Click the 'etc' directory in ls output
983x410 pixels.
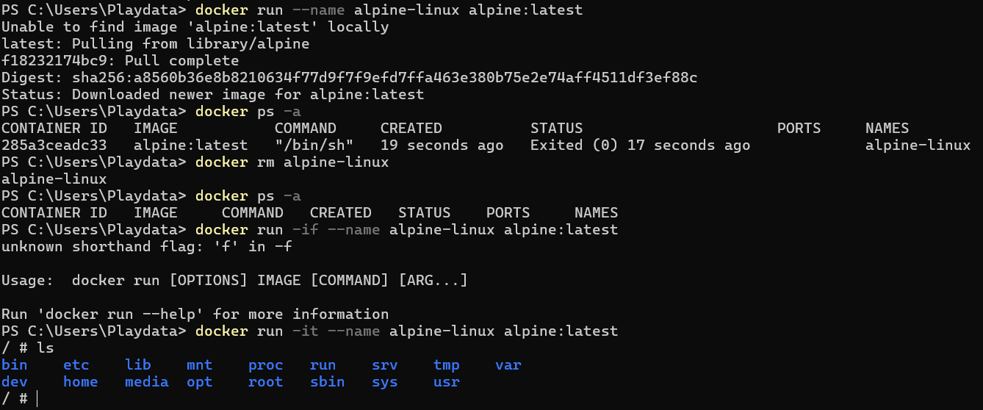(x=76, y=365)
